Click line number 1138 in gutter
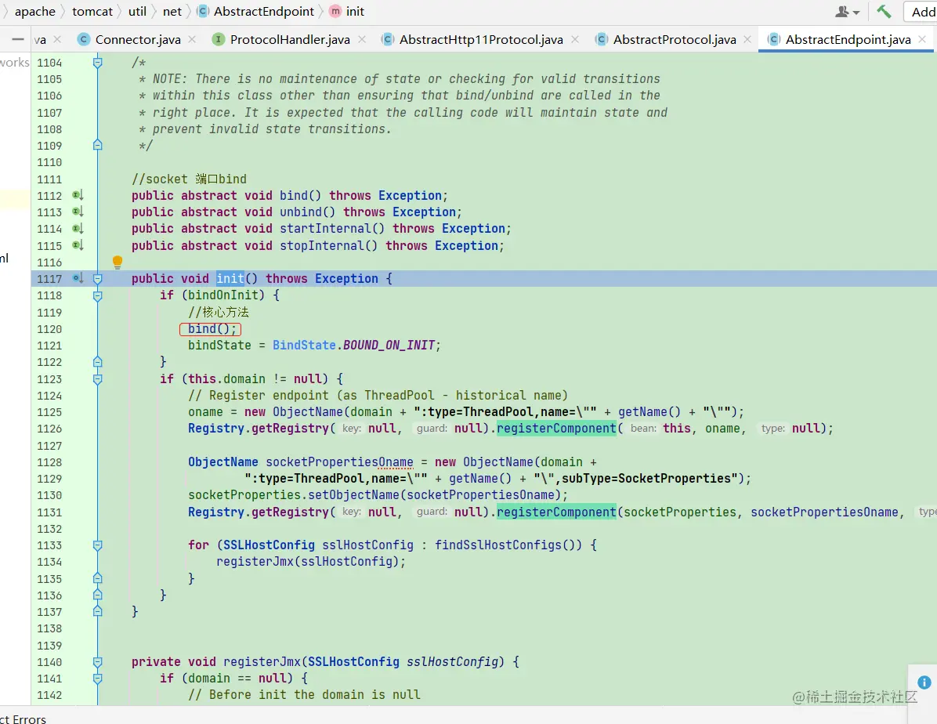Screen dimensions: 937x724 49,628
